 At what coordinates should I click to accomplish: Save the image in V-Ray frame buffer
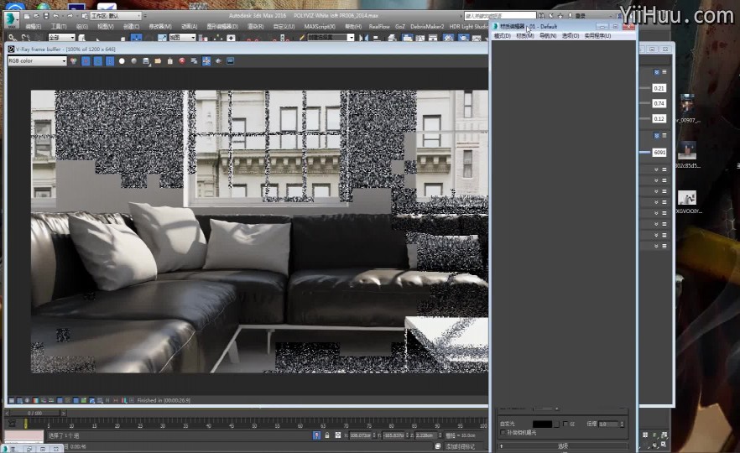(x=146, y=61)
